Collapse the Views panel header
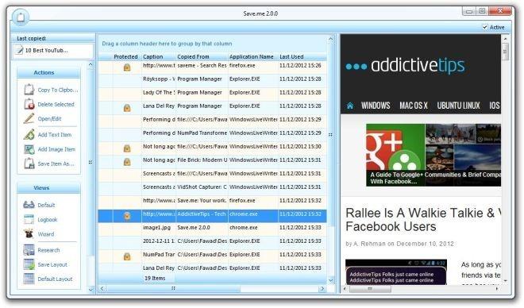This screenshot has height=308, width=524. coord(48,188)
